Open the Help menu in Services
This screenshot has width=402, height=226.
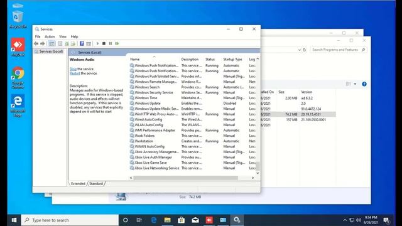point(74,36)
